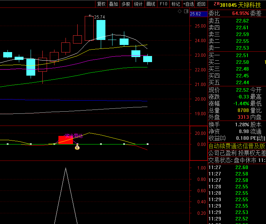
Task: Click the 标记 mark button
Action: tap(176, 4)
